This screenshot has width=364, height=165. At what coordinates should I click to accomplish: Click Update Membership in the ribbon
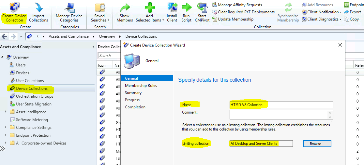coord(233,19)
